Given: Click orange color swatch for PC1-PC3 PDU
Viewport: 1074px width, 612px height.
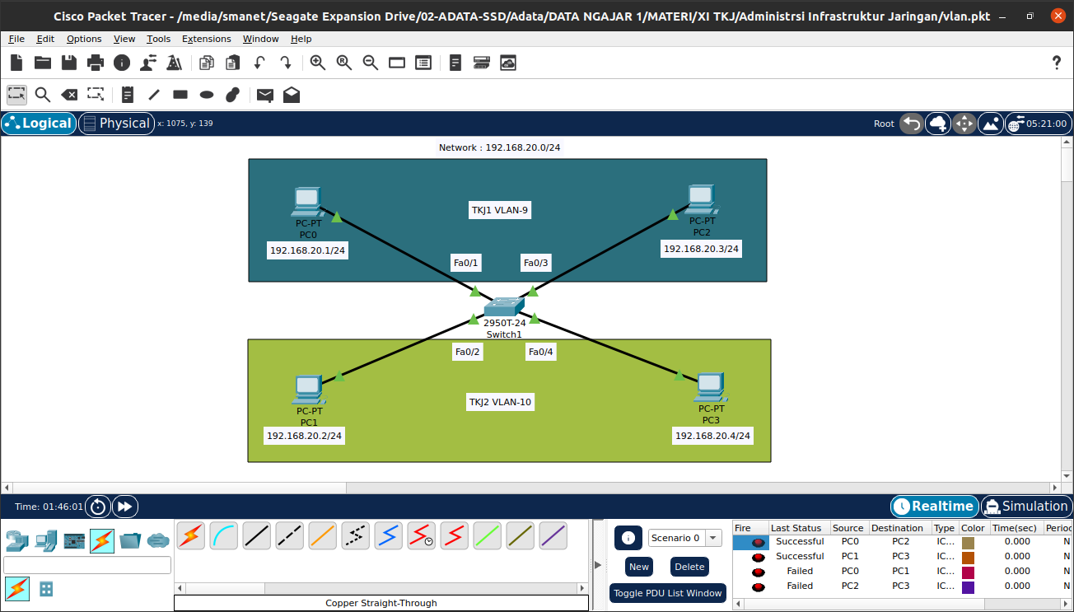Looking at the screenshot, I should [x=968, y=557].
